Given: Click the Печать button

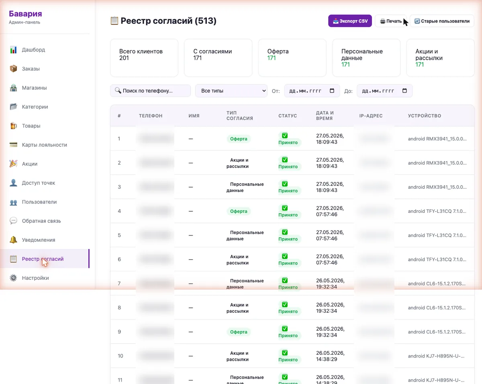Looking at the screenshot, I should click(390, 21).
